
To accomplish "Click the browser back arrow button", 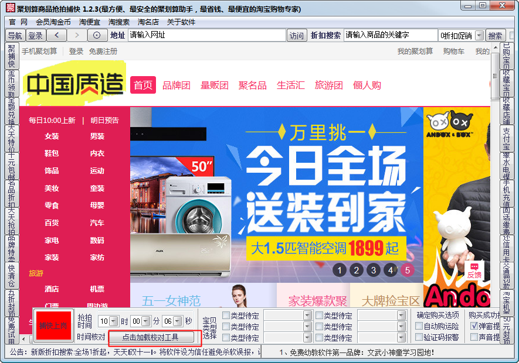I will [57, 35].
